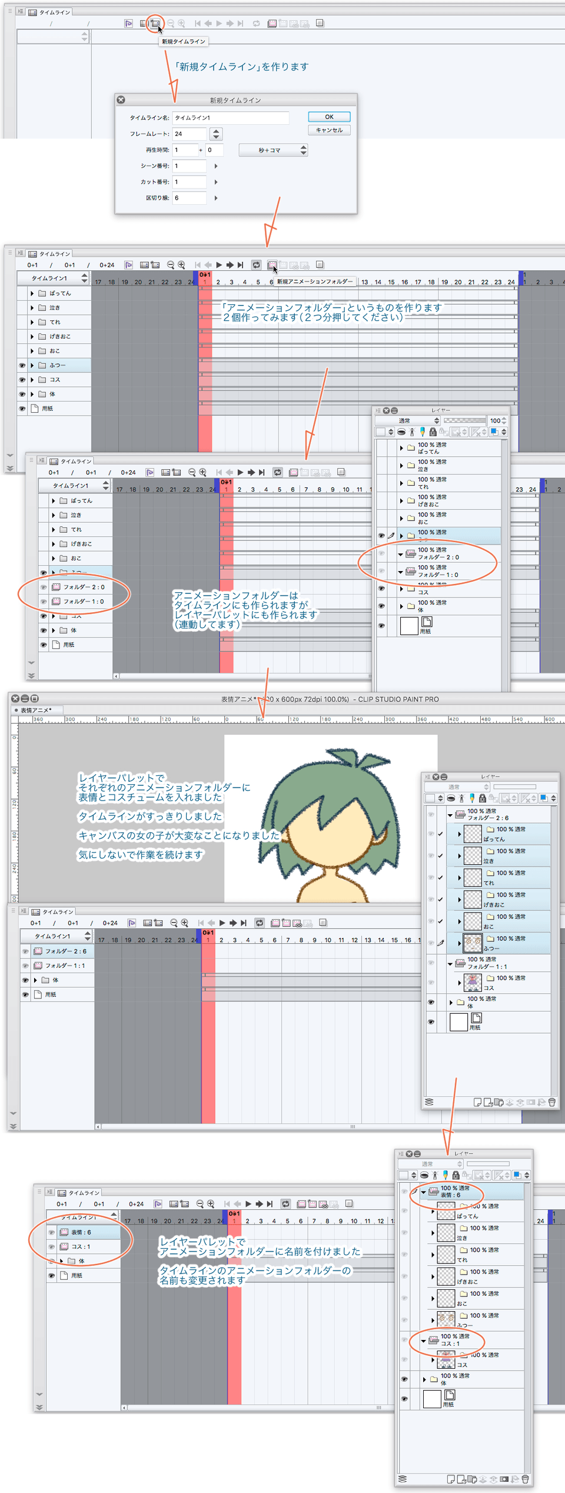Click Reference Layer lighthouse icon in layer panel with フォルダー 2 : 0
This screenshot has height=1493, width=565.
[x=412, y=432]
